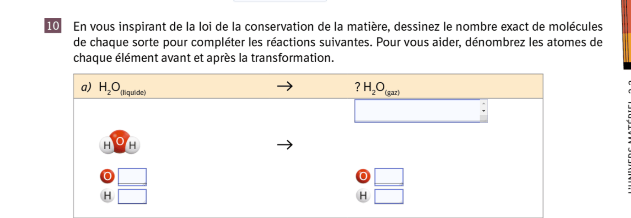
Task: Focus the left hydrogen count field
Action: (x=133, y=196)
